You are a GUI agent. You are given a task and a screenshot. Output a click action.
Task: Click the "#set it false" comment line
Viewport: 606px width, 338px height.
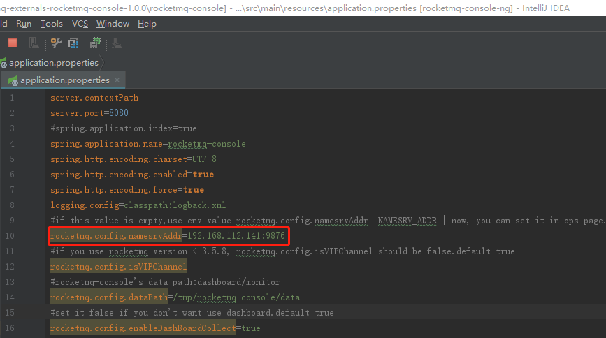point(192,312)
